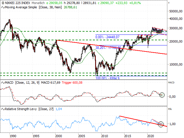Click the shaded flag channel near 2022
The width and height of the screenshot is (184, 138).
[x=160, y=31]
